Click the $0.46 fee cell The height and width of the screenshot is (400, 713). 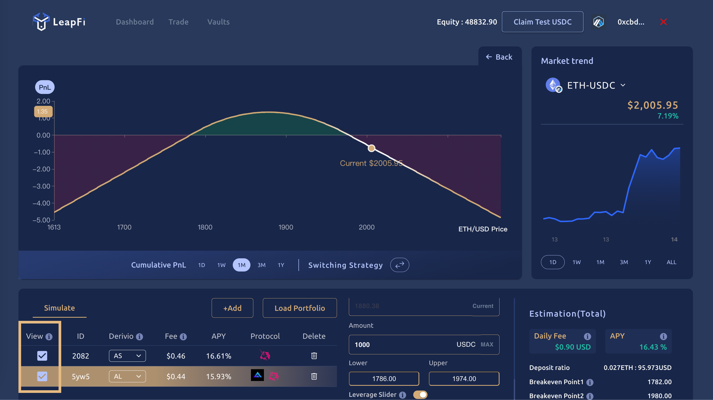click(x=176, y=356)
